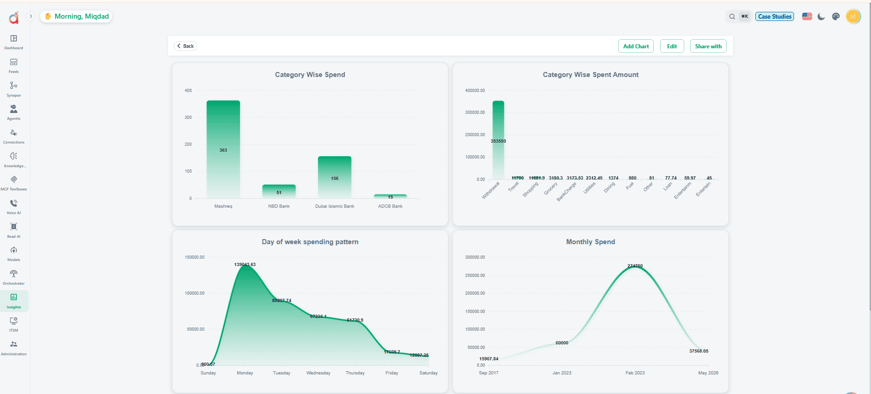Open Administration in the sidebar
Image resolution: width=871 pixels, height=394 pixels.
(x=14, y=348)
